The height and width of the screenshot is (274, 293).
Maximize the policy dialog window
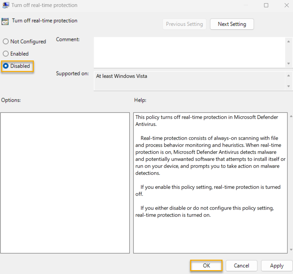[x=266, y=5]
